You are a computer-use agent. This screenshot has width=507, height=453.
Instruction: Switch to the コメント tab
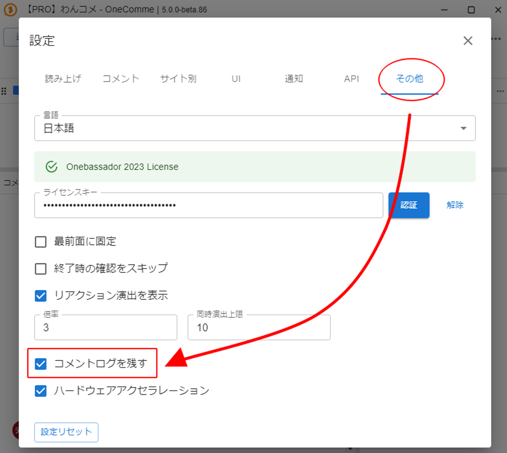tap(121, 79)
